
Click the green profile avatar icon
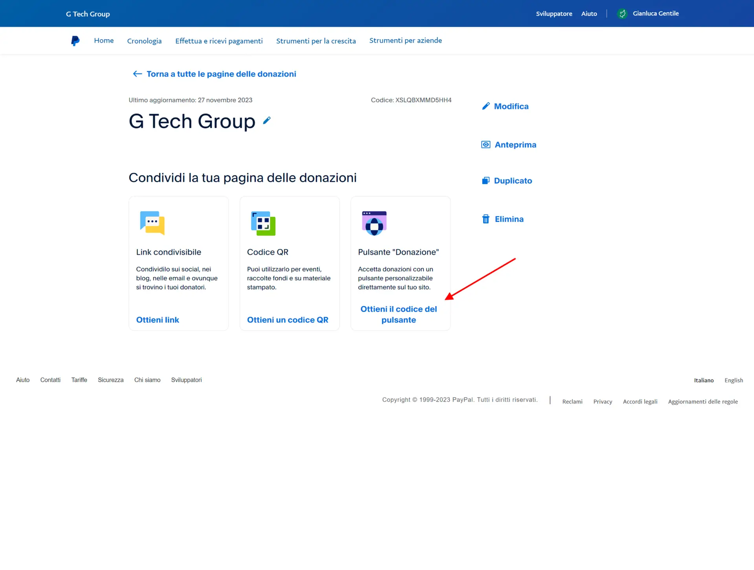[x=622, y=14]
